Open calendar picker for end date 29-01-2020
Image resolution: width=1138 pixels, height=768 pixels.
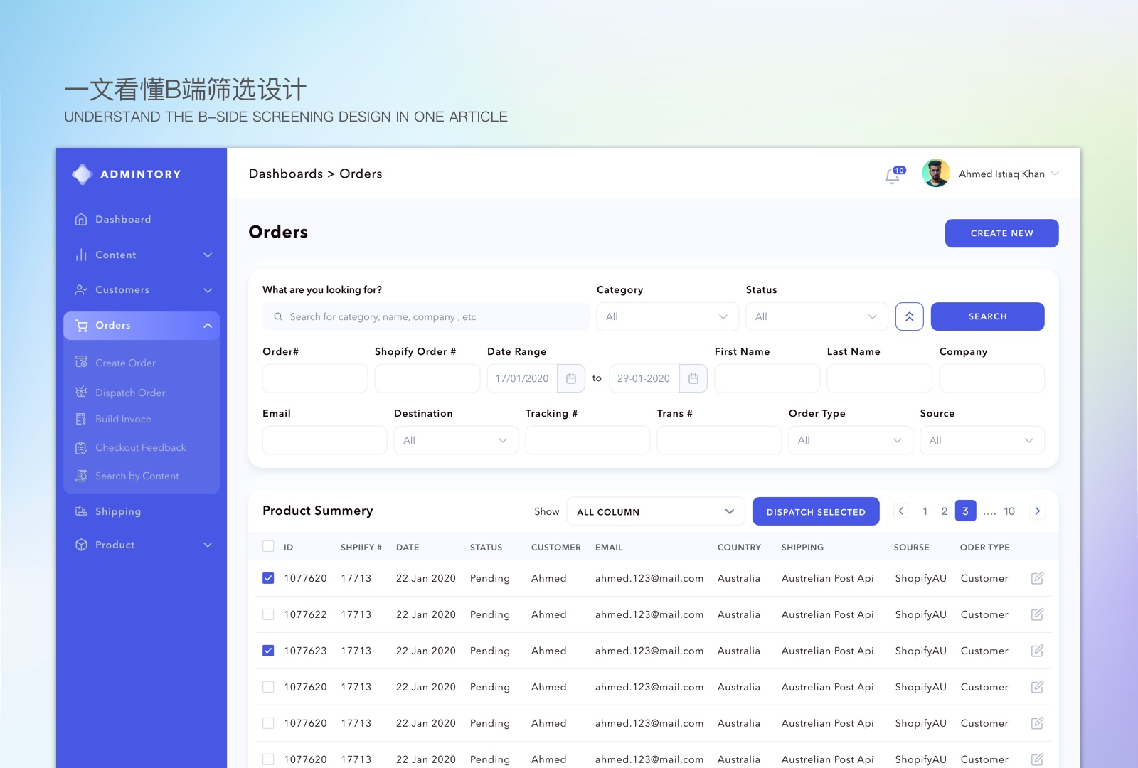pyautogui.click(x=693, y=378)
